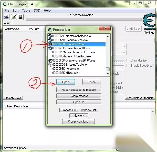Click the Cheat Engine 6.4 title bar icon

5,4
